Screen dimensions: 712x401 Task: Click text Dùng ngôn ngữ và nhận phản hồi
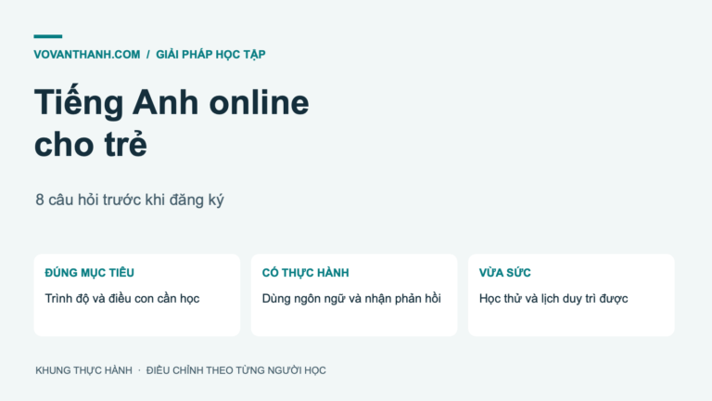click(351, 299)
